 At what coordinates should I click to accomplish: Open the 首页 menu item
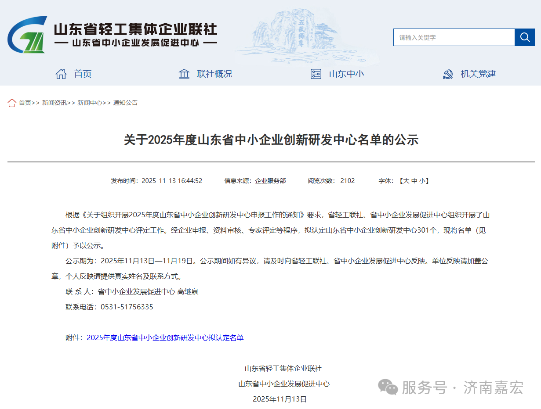(83, 74)
